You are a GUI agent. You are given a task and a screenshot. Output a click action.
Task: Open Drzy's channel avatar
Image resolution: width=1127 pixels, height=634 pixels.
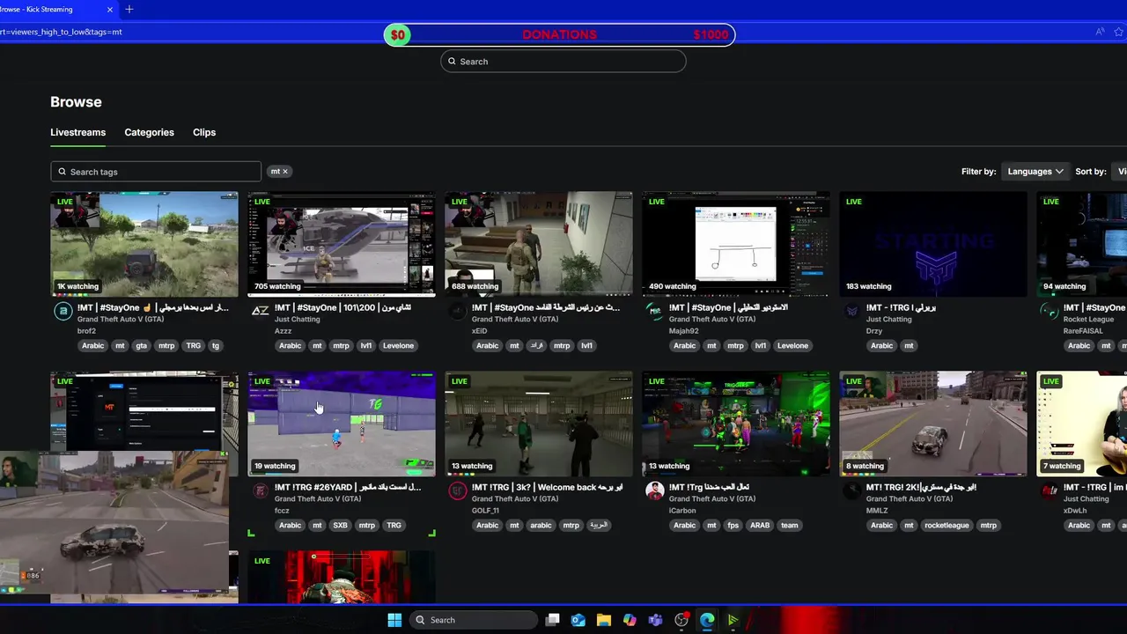(x=851, y=311)
